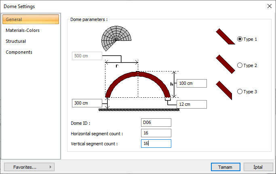This screenshot has width=276, height=174.
Task: Click the Dome ID input field
Action: (x=156, y=123)
